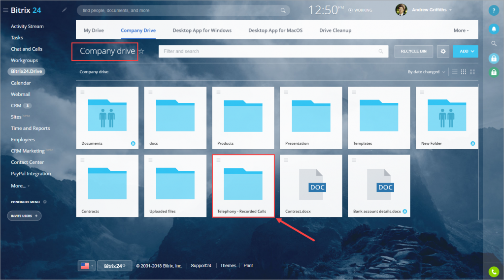
Task: Open the Contract.docx row menu icon
Action: click(286, 160)
